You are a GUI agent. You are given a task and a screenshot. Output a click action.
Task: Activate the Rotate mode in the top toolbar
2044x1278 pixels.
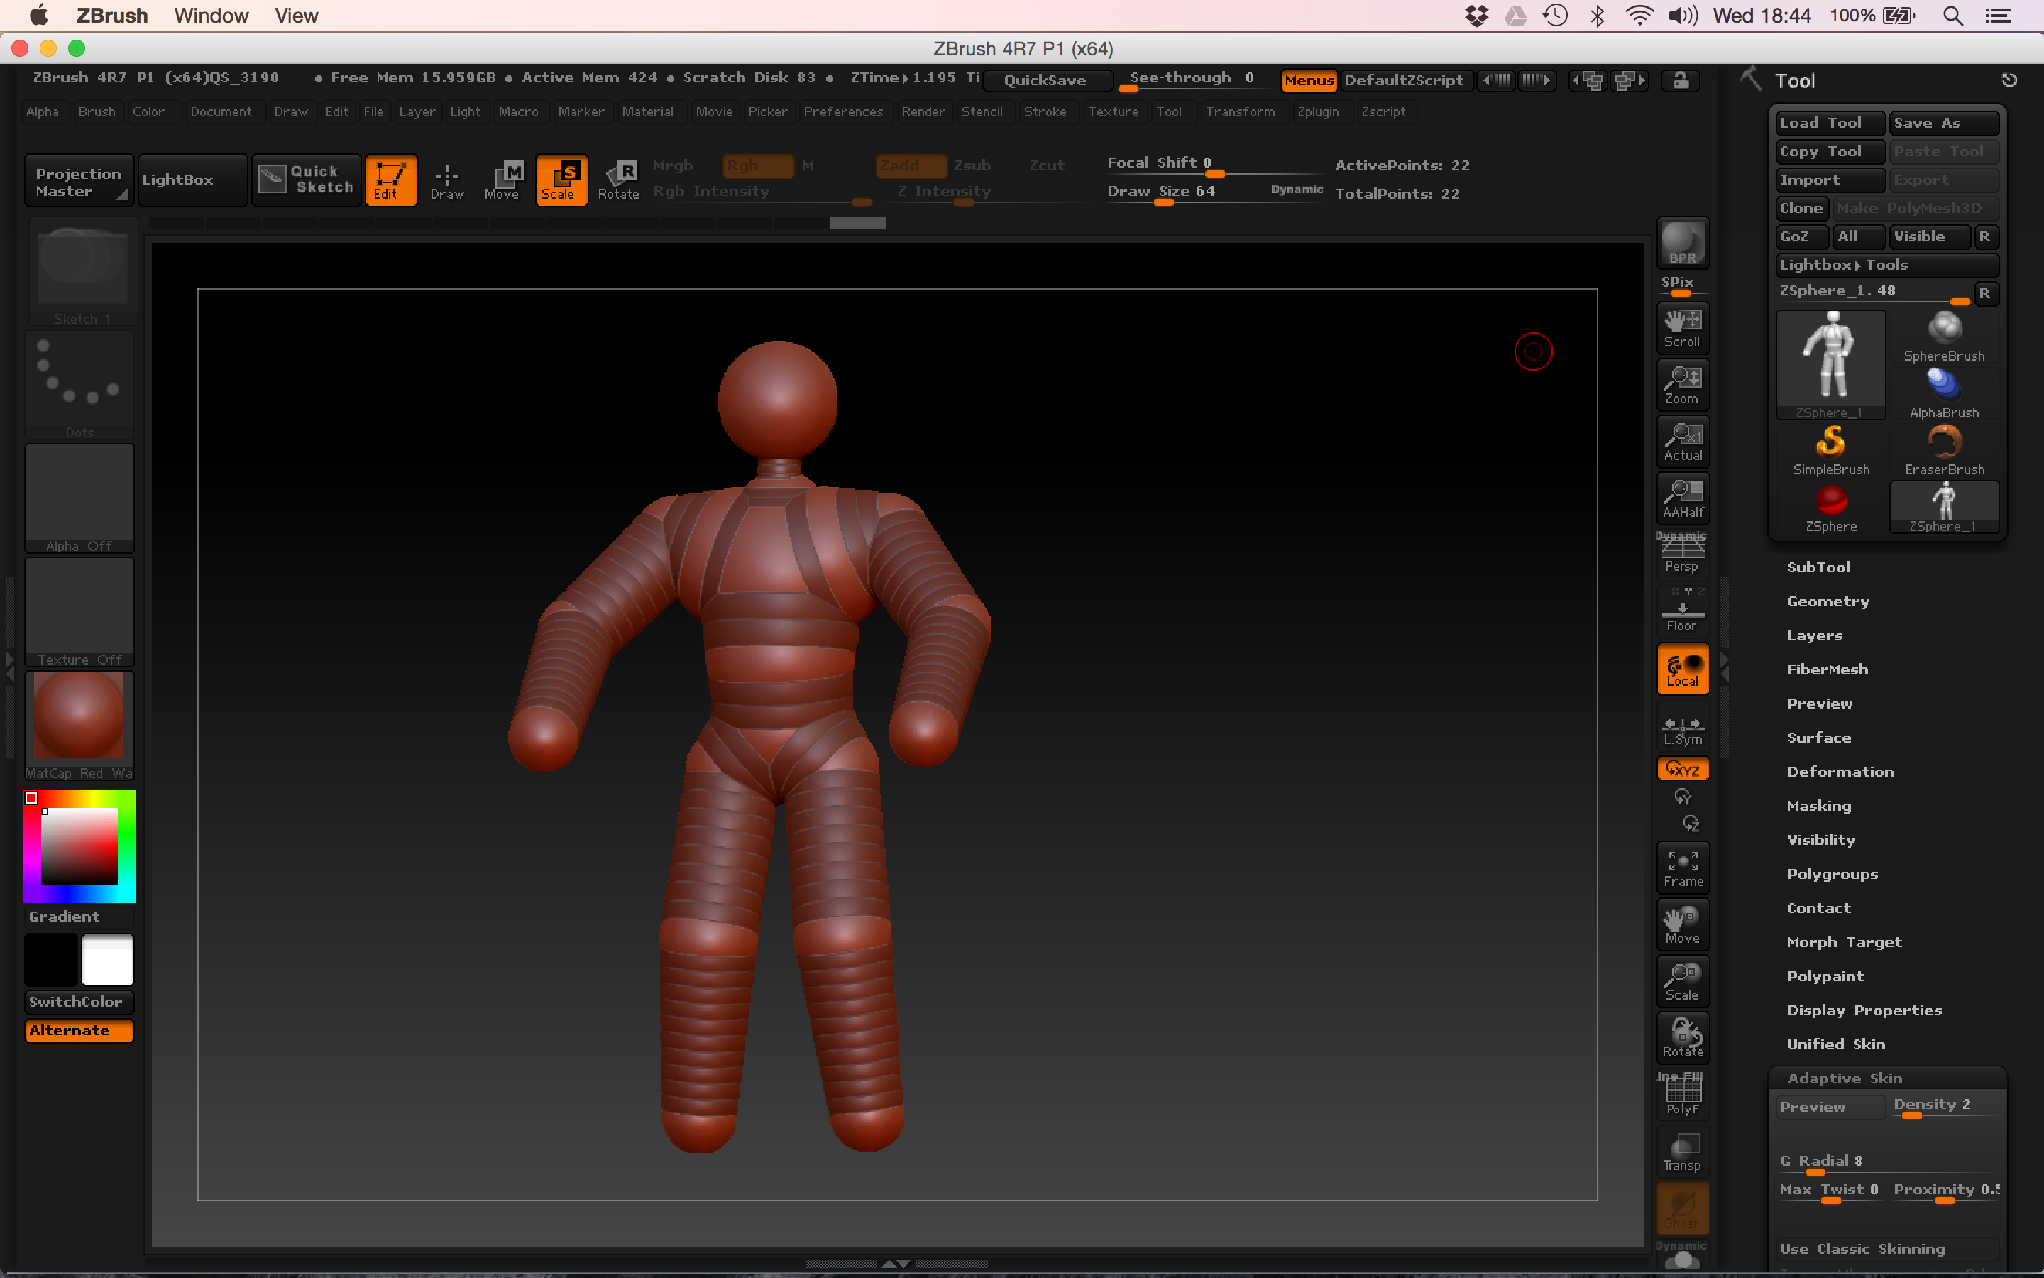[x=619, y=179]
